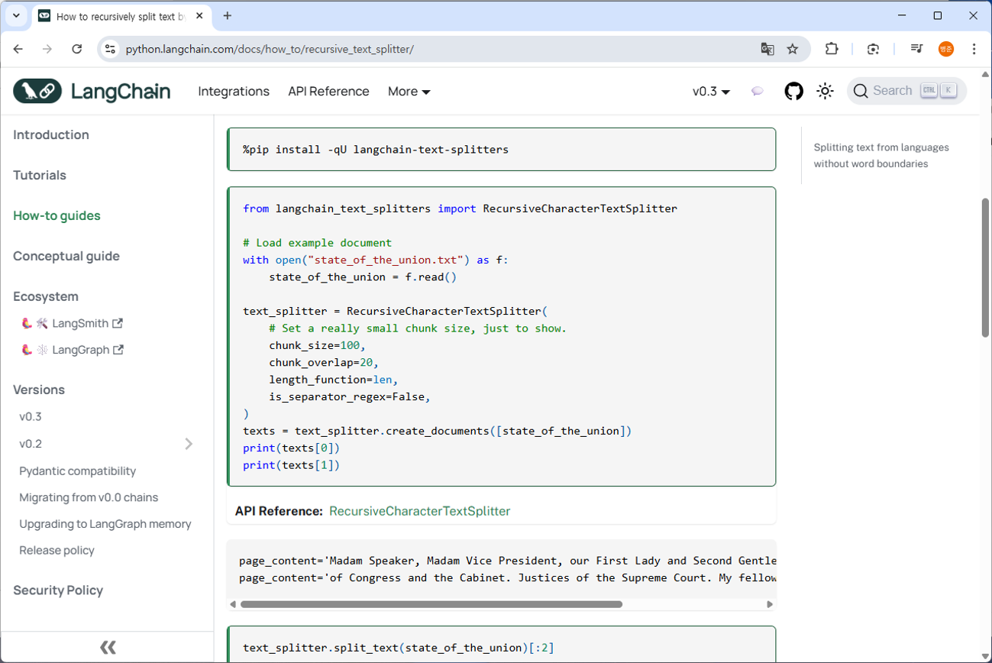
Task: Open Pydantic compatibility page
Action: pyautogui.click(x=78, y=471)
